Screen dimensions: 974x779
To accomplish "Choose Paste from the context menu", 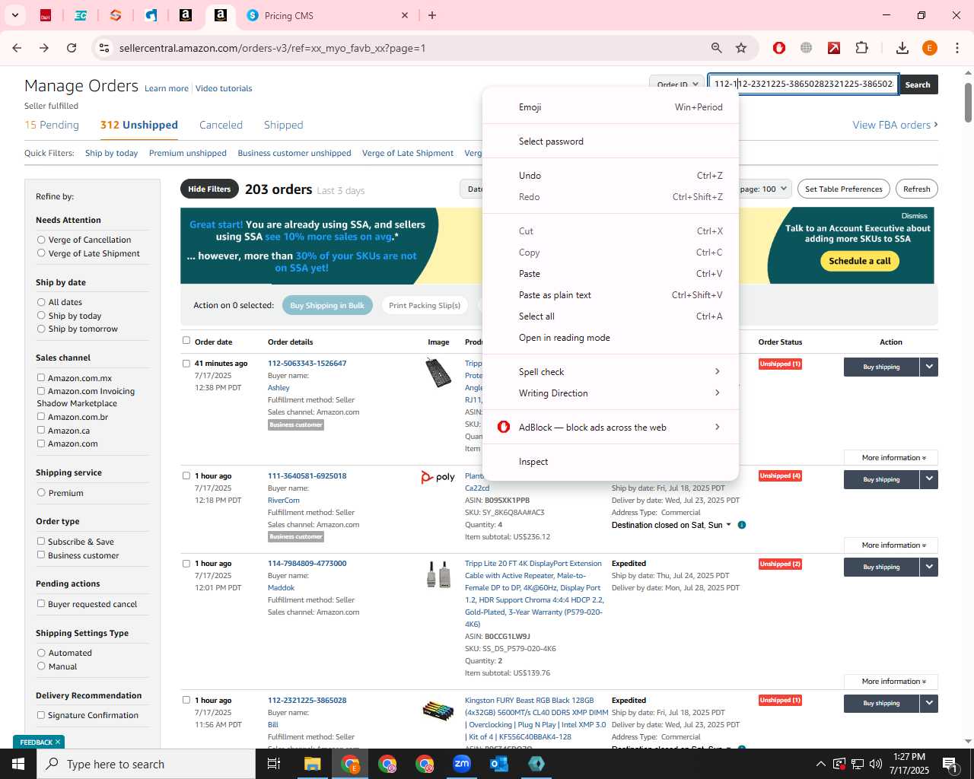I will point(610,273).
